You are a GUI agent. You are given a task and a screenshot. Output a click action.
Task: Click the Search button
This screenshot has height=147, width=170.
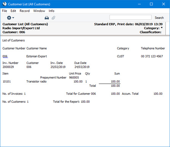159,18
